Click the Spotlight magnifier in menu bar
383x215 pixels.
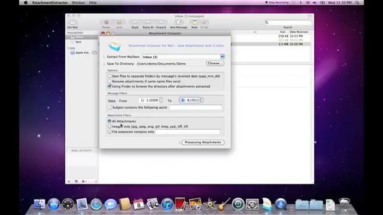[357, 2]
